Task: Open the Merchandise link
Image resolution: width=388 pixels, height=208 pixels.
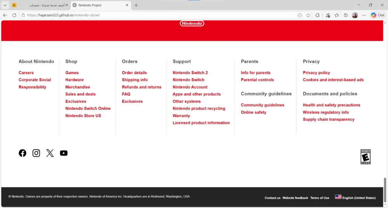Action: [x=78, y=87]
